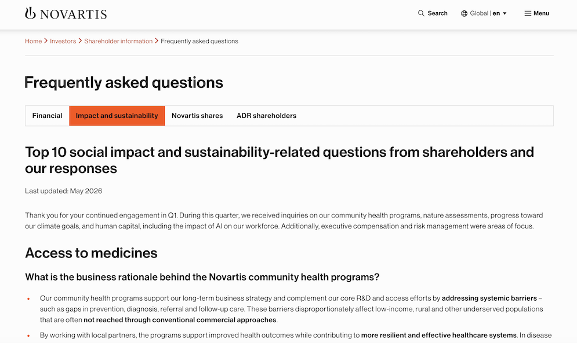Switch to the Financial tab
This screenshot has height=343, width=577.
point(47,116)
